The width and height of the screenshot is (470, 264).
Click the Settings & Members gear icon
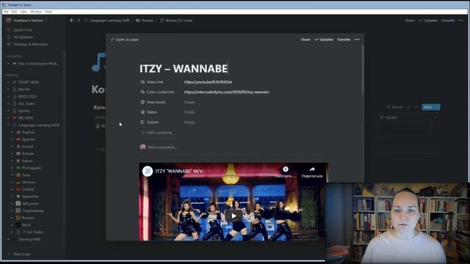pyautogui.click(x=9, y=44)
